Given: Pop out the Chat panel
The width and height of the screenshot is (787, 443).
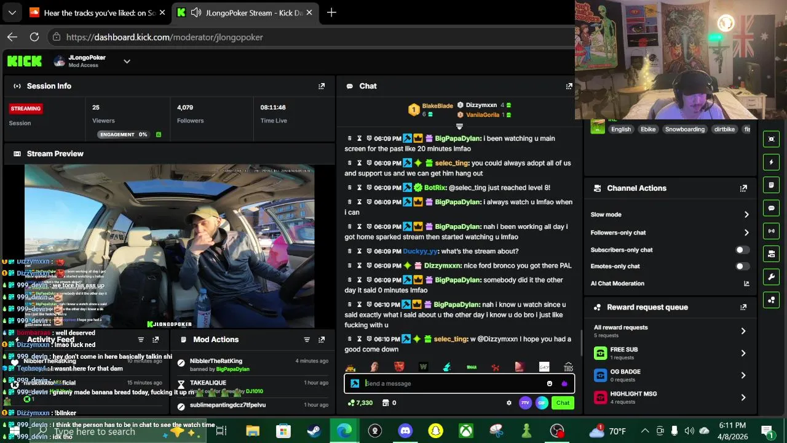Looking at the screenshot, I should (x=569, y=86).
